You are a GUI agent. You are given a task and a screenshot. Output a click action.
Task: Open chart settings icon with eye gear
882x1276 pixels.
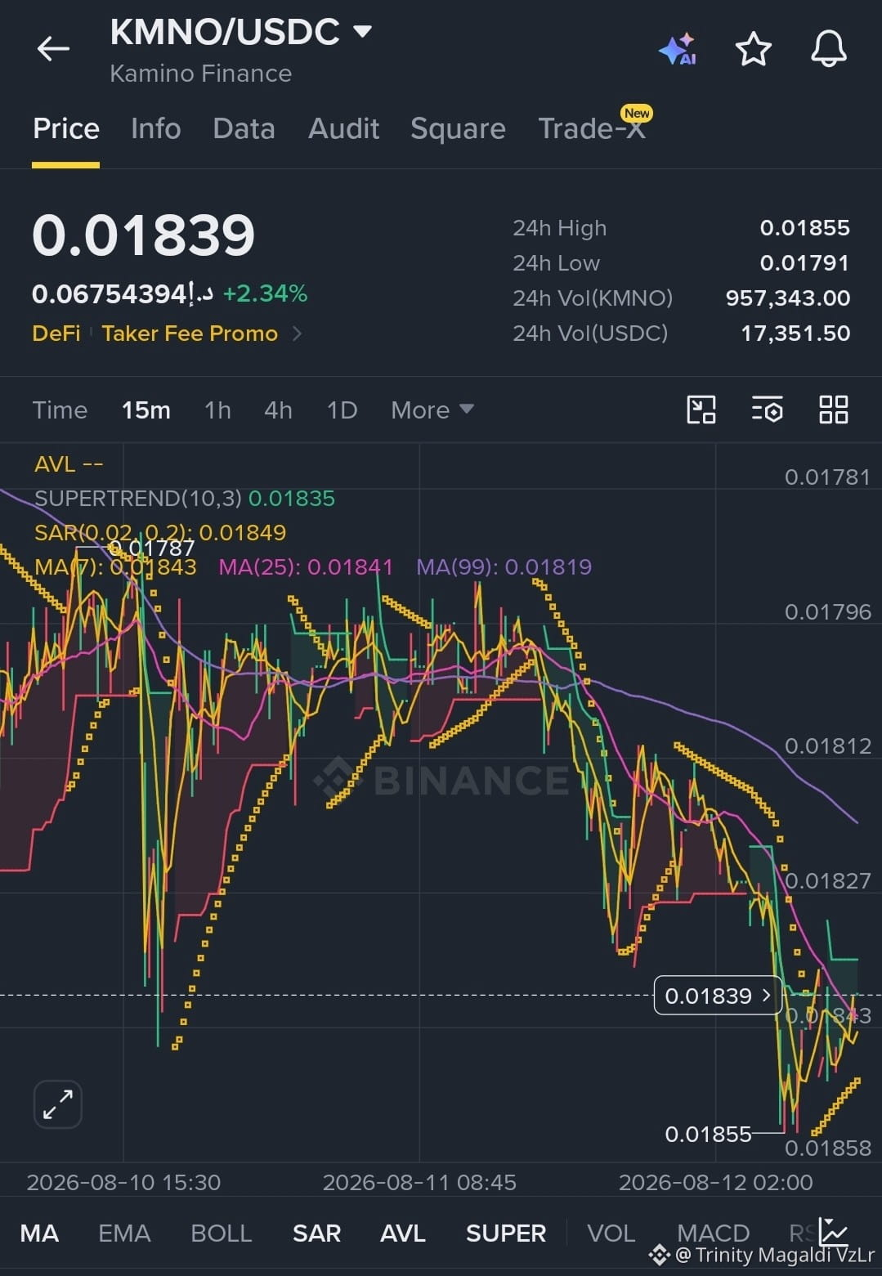[768, 410]
